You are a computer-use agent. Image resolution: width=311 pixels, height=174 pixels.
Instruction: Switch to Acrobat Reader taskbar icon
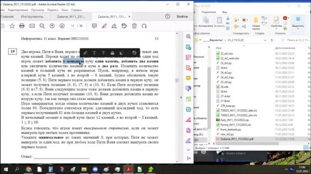(x=128, y=169)
